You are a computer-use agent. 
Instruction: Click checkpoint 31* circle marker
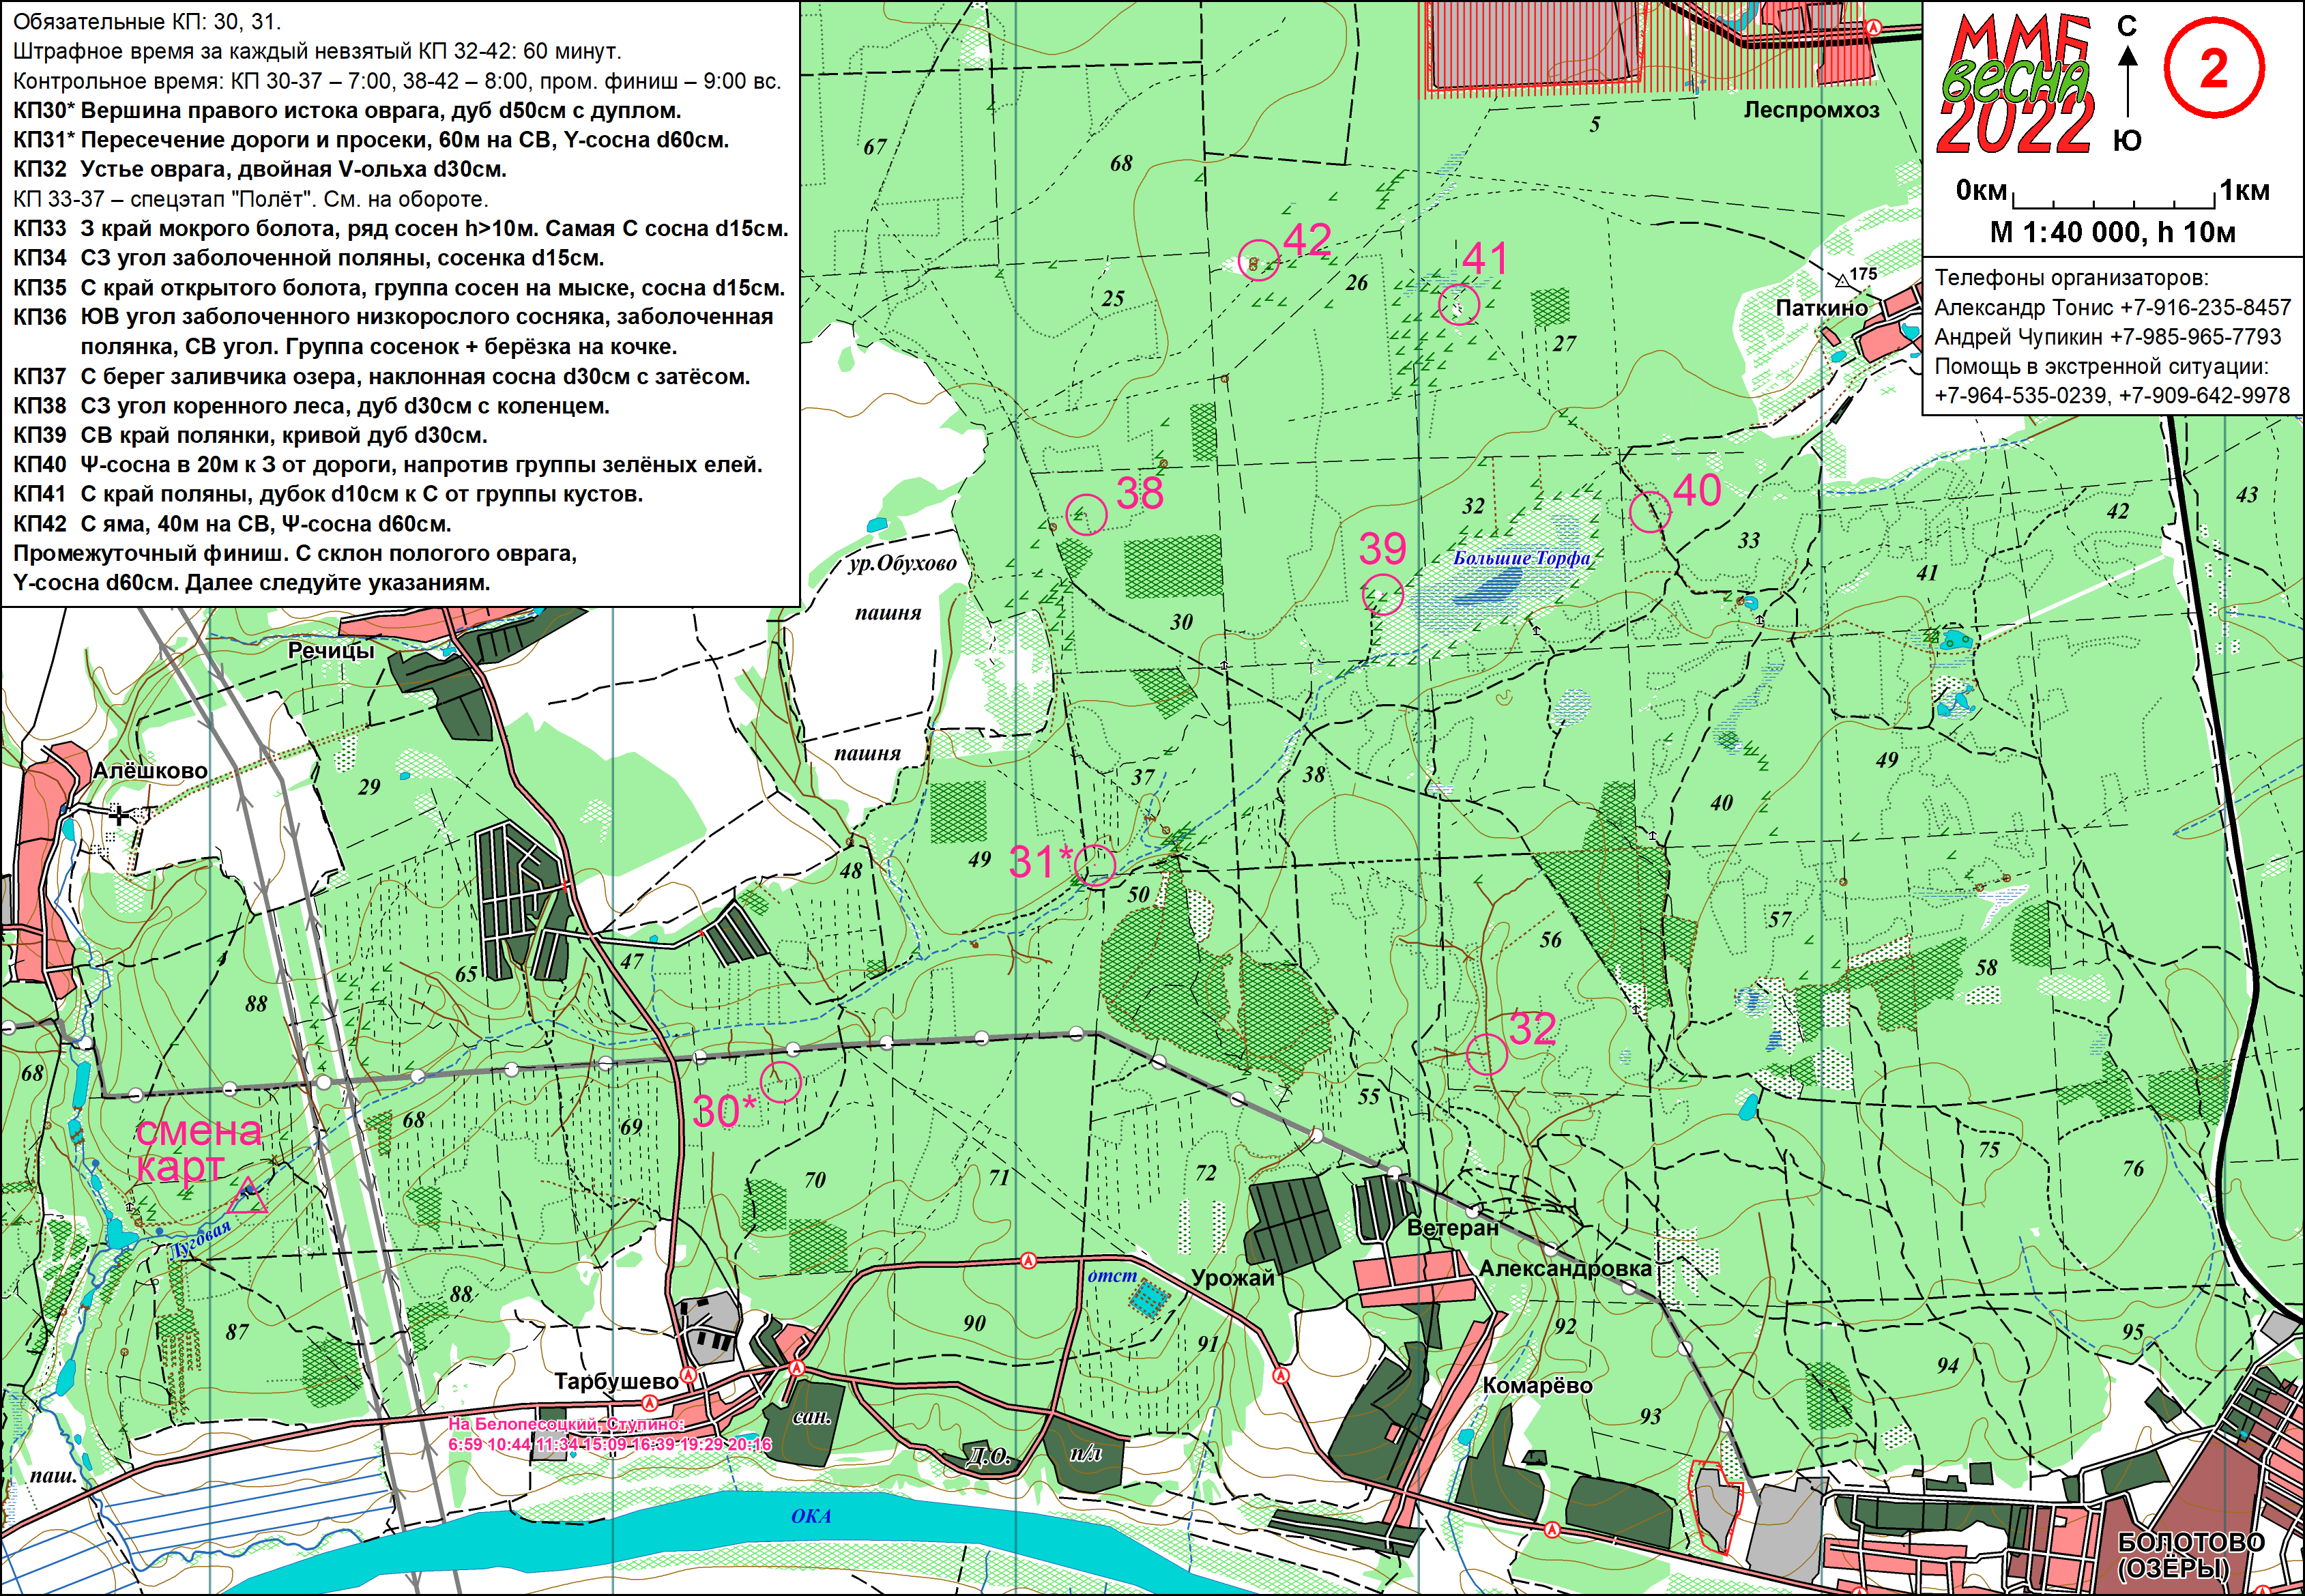tap(1095, 865)
